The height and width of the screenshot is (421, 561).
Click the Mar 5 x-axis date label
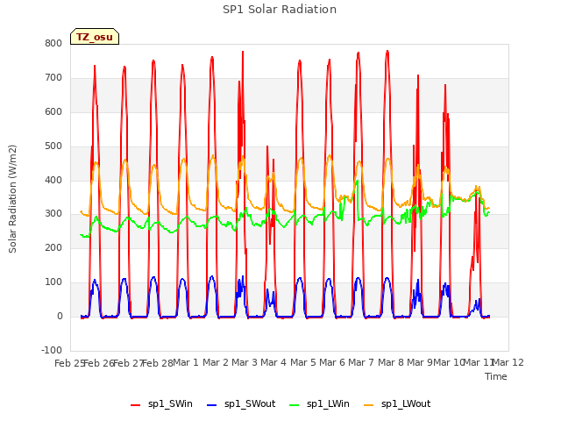303,362
